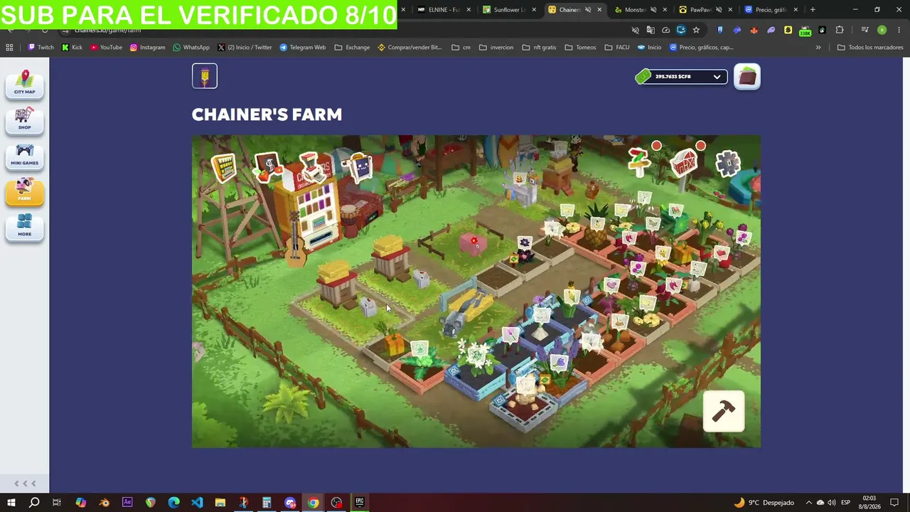
Task: Open the Telegram Web bookmark
Action: [303, 48]
